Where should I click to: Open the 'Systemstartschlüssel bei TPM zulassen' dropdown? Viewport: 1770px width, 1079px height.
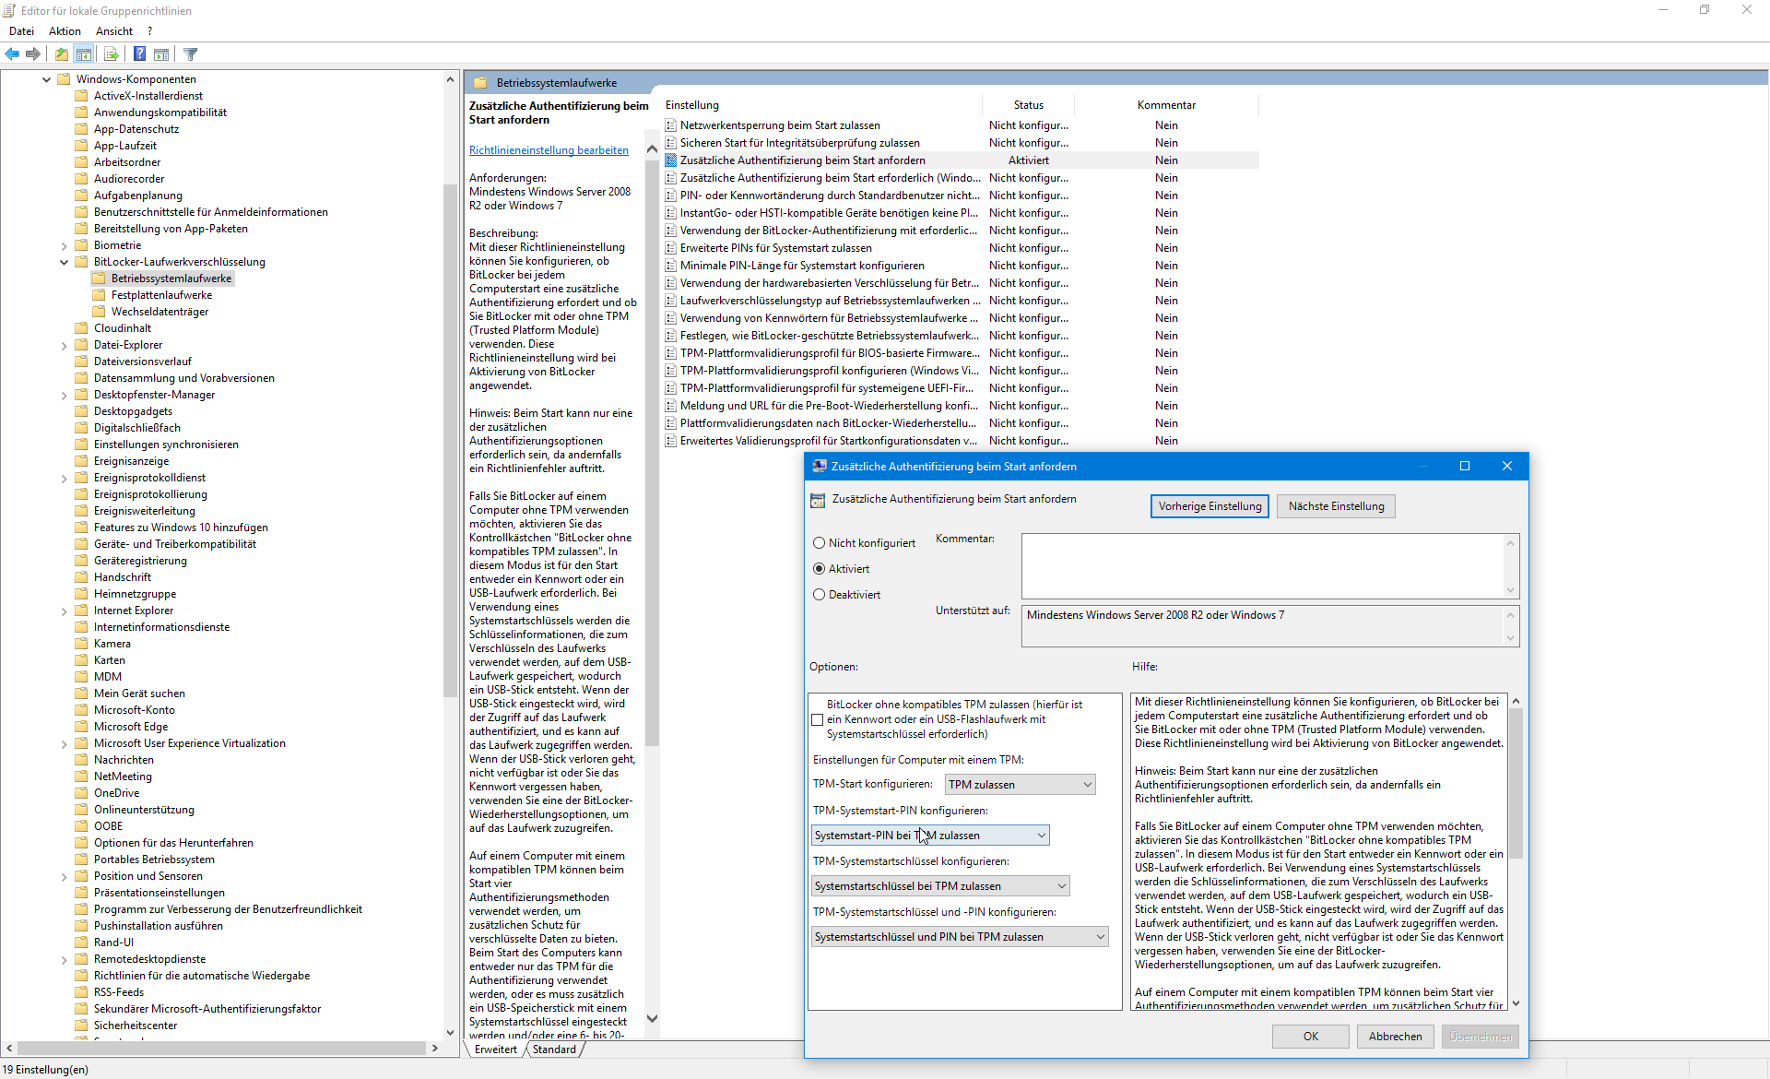[940, 886]
